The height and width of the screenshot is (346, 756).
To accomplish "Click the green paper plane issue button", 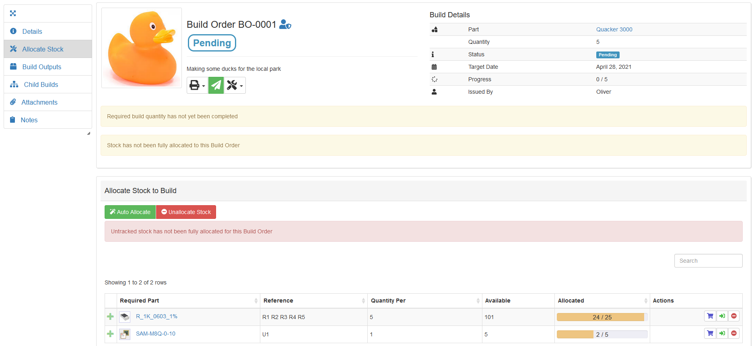I will [216, 85].
